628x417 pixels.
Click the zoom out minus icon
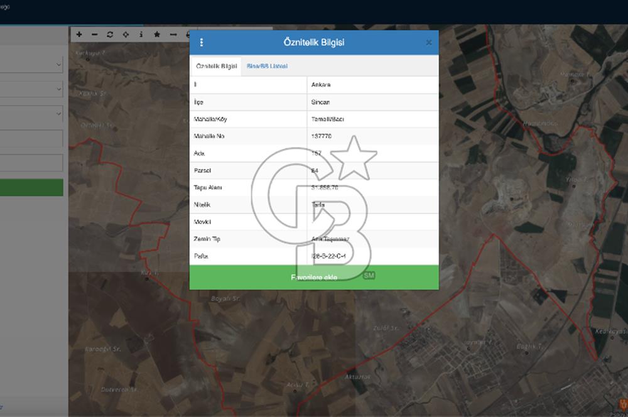[x=95, y=35]
